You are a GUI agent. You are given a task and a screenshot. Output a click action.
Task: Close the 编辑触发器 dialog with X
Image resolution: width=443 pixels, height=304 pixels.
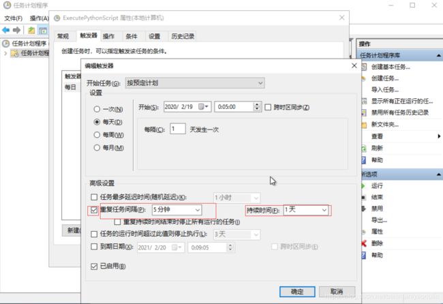coord(354,65)
